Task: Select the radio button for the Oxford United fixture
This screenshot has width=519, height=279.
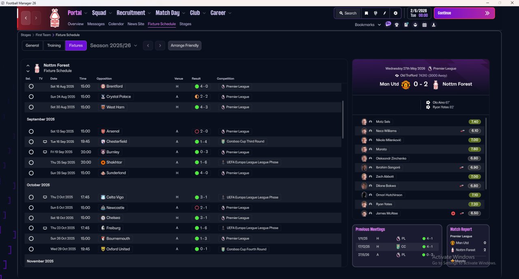Action: click(31, 249)
